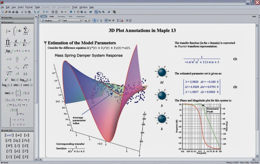Click the Resonant Peak annotation label
This screenshot has width=260, height=164.
(213, 110)
